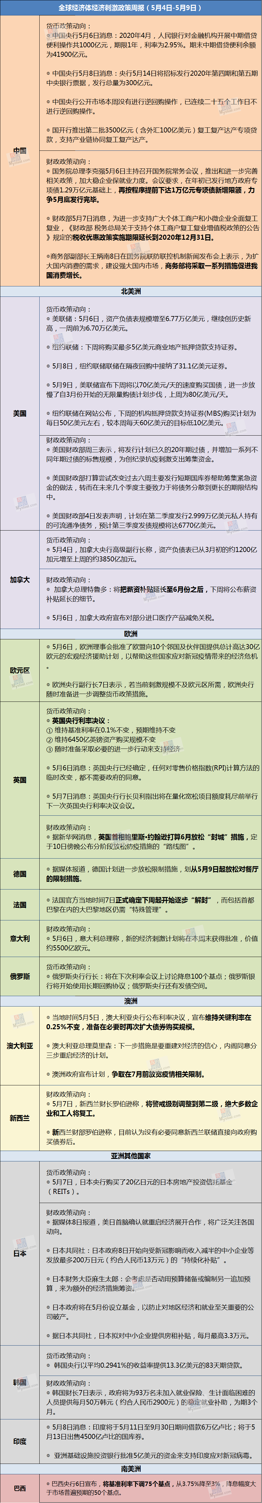Select the 英国 country cell
262x1503 pixels.
pyautogui.click(x=20, y=779)
